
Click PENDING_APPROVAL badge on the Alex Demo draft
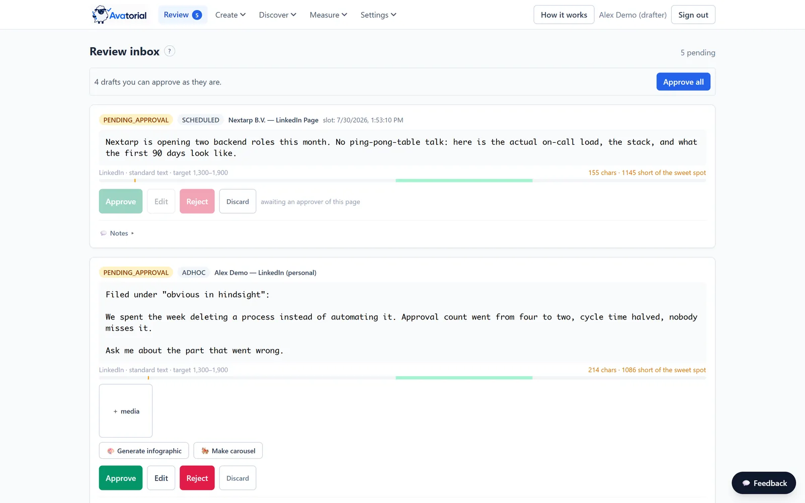pyautogui.click(x=136, y=273)
